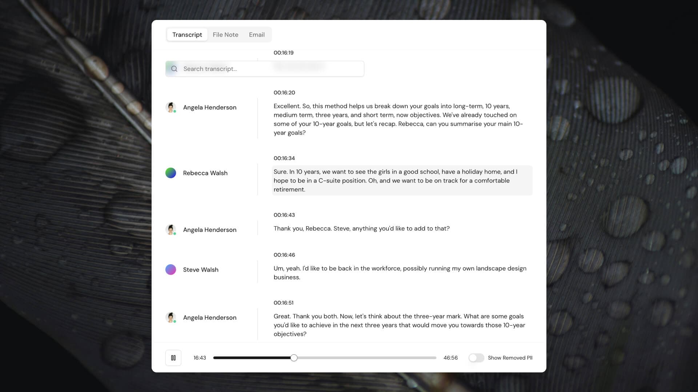Open the Email tab
Viewport: 698px width, 392px height.
coord(257,35)
